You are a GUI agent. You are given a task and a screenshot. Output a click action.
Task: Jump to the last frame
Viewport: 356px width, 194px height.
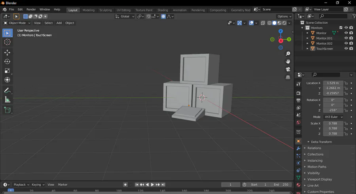(163, 185)
